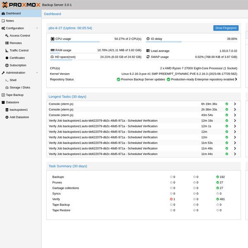Click the Datastore archive icon
This screenshot has height=248, width=248.
[3, 103]
